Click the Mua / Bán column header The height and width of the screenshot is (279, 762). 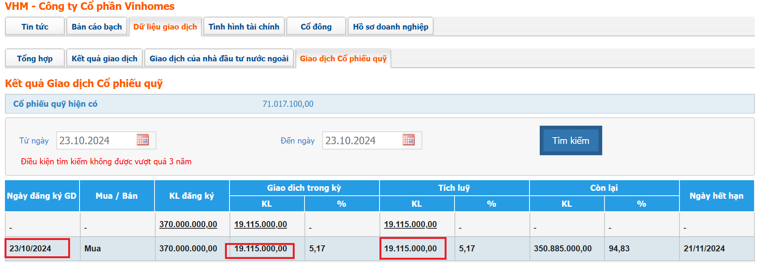tap(117, 196)
